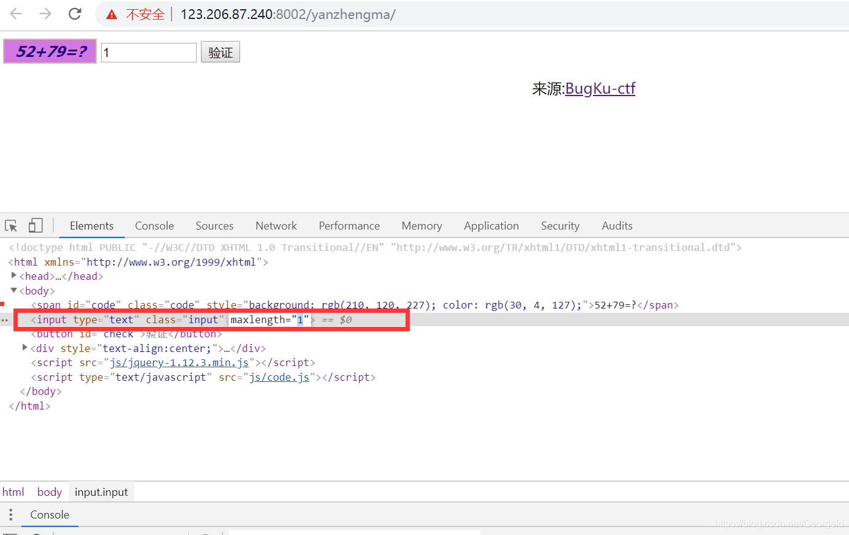This screenshot has width=849, height=535.
Task: Click the xhtml1-transitional.dtd URL in doctype
Action: [564, 247]
